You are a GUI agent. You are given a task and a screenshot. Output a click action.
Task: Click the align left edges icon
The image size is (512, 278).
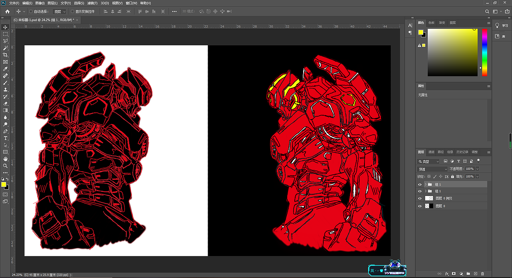pyautogui.click(x=105, y=12)
